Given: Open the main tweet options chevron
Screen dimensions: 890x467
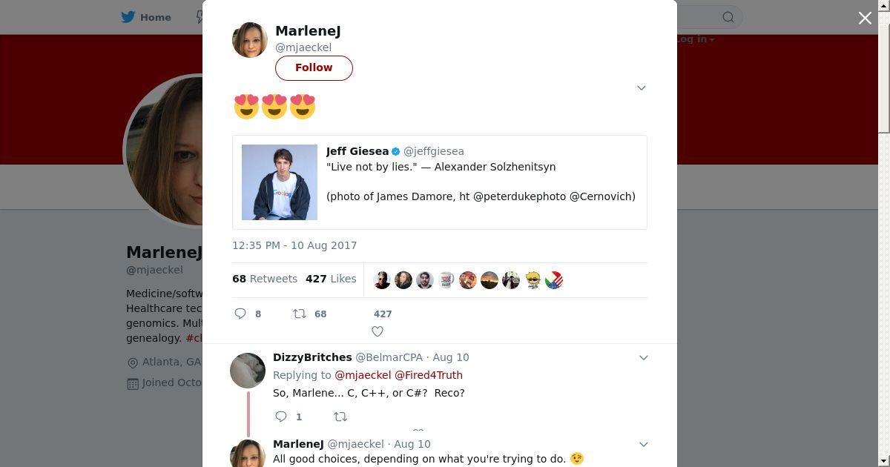Looking at the screenshot, I should (x=642, y=87).
